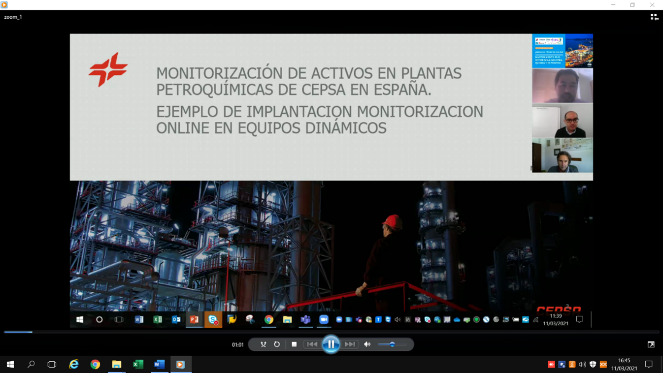Enter full screen view

pos(651,344)
